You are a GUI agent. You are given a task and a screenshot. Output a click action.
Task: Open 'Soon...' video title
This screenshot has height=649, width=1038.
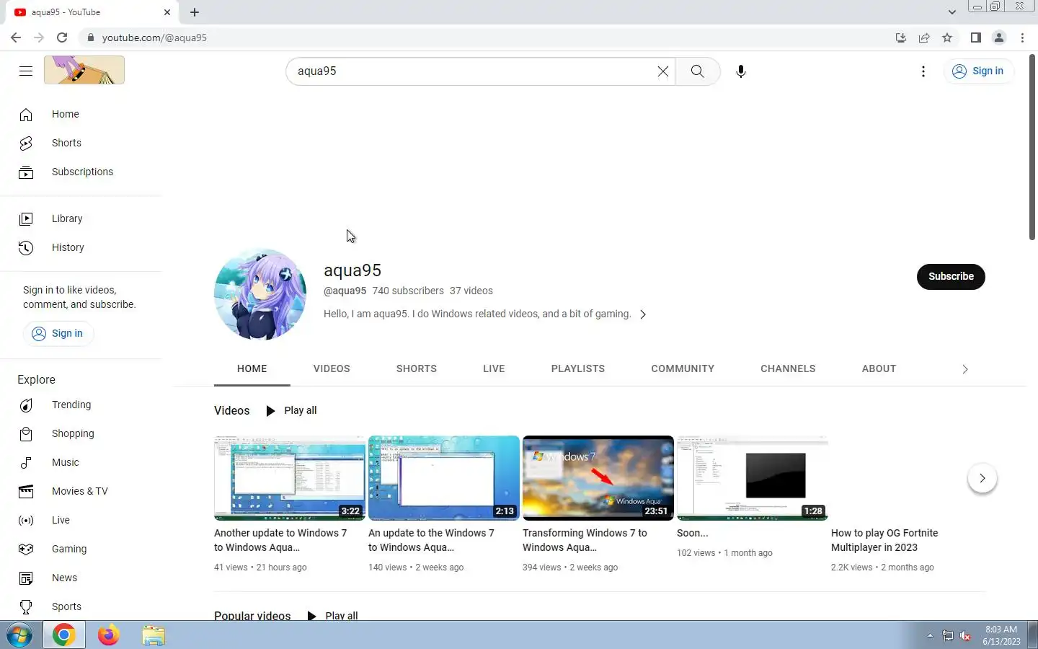click(x=692, y=533)
